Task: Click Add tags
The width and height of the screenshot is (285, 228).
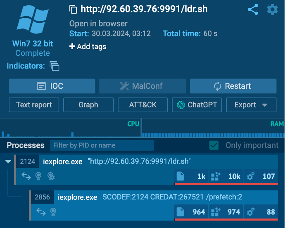Action: tap(88, 47)
